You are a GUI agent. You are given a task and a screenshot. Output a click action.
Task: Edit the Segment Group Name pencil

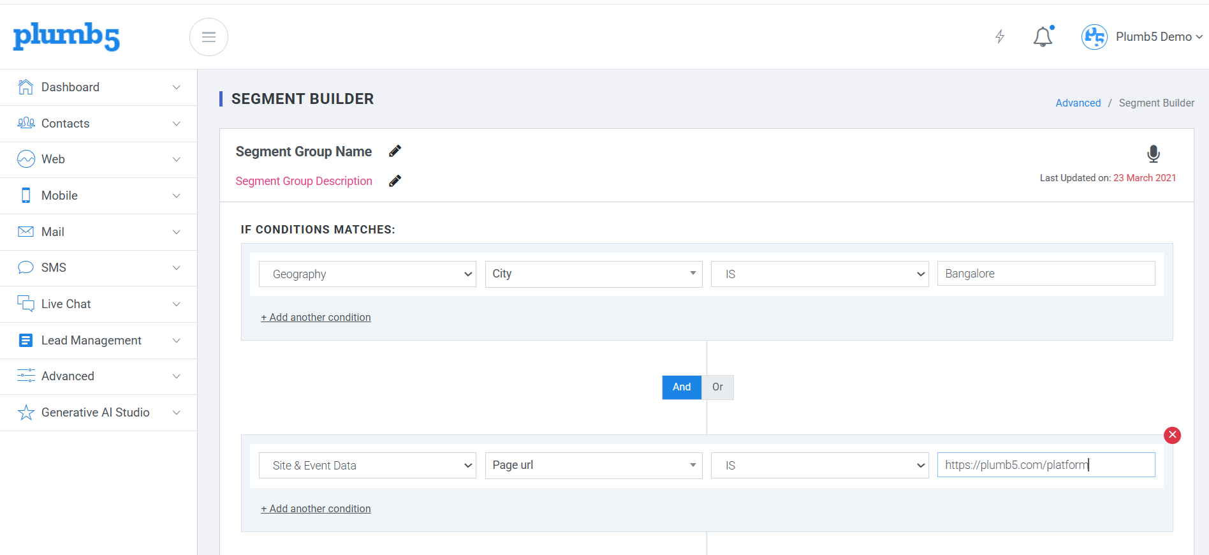(395, 151)
